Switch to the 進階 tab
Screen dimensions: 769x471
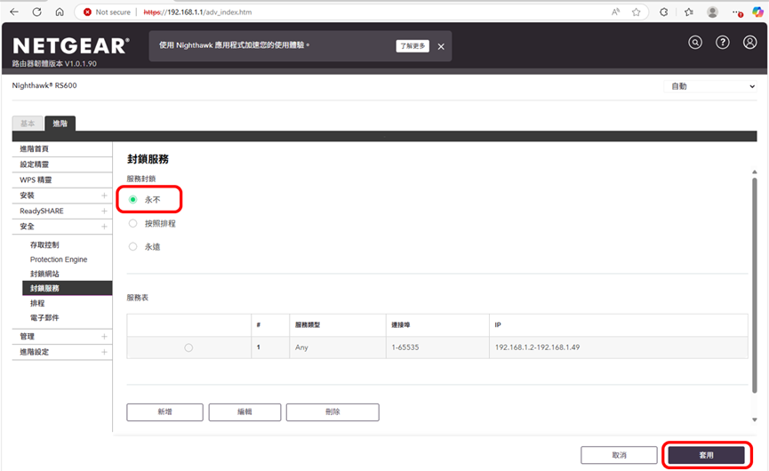[x=60, y=124]
